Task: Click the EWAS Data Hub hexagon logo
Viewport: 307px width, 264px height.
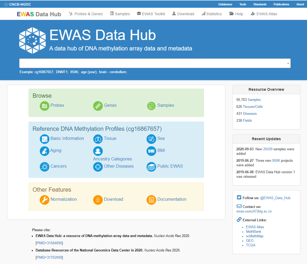Action: coord(33,40)
